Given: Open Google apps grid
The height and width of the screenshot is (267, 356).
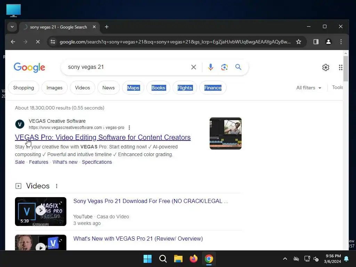Looking at the screenshot, I should point(340,67).
